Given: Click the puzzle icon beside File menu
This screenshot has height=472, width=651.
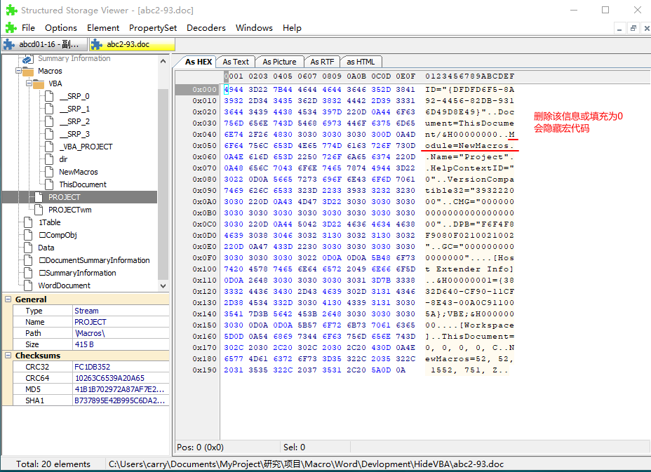Looking at the screenshot, I should click(11, 28).
